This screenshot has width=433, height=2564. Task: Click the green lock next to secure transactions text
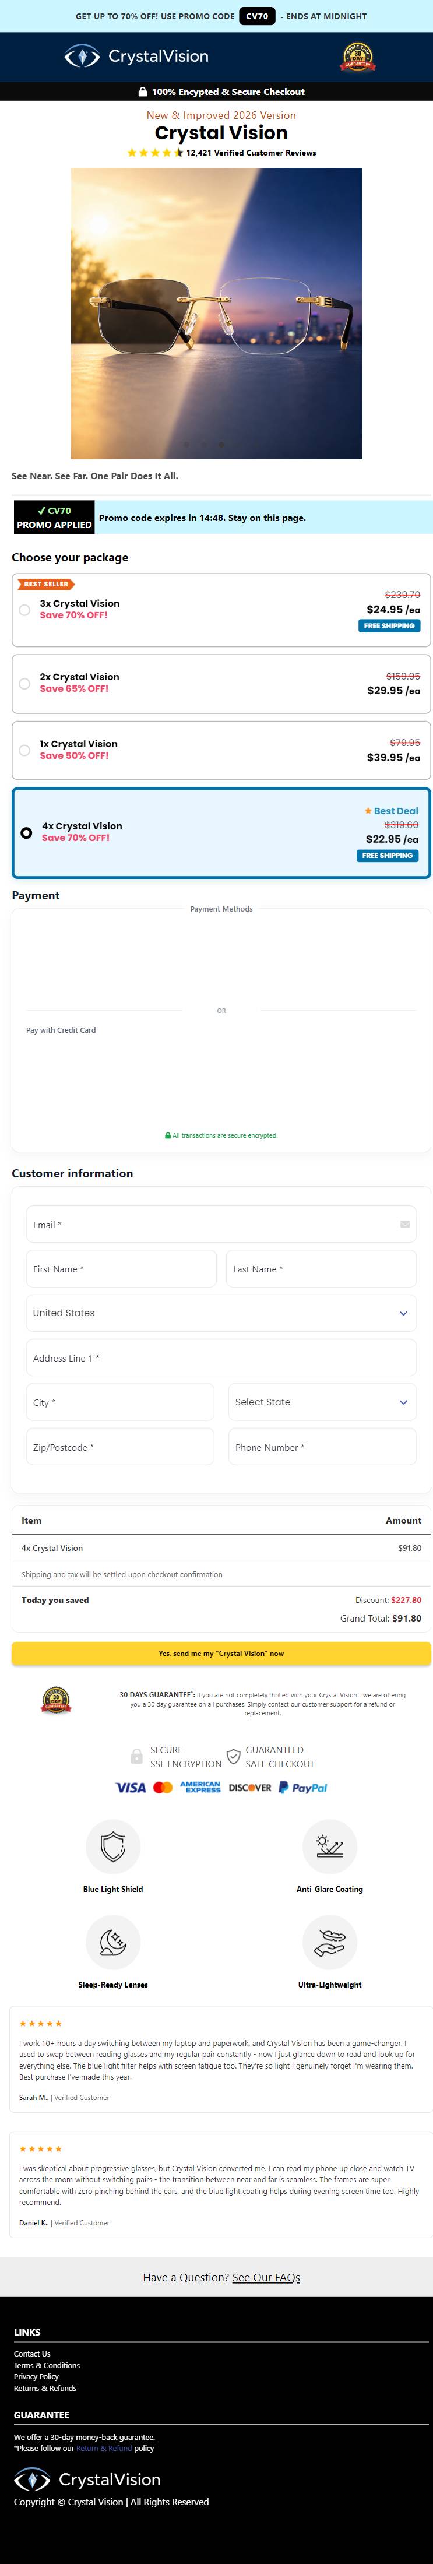pos(167,1135)
